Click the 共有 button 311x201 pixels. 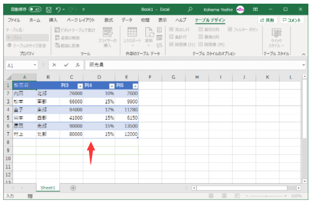click(x=267, y=20)
